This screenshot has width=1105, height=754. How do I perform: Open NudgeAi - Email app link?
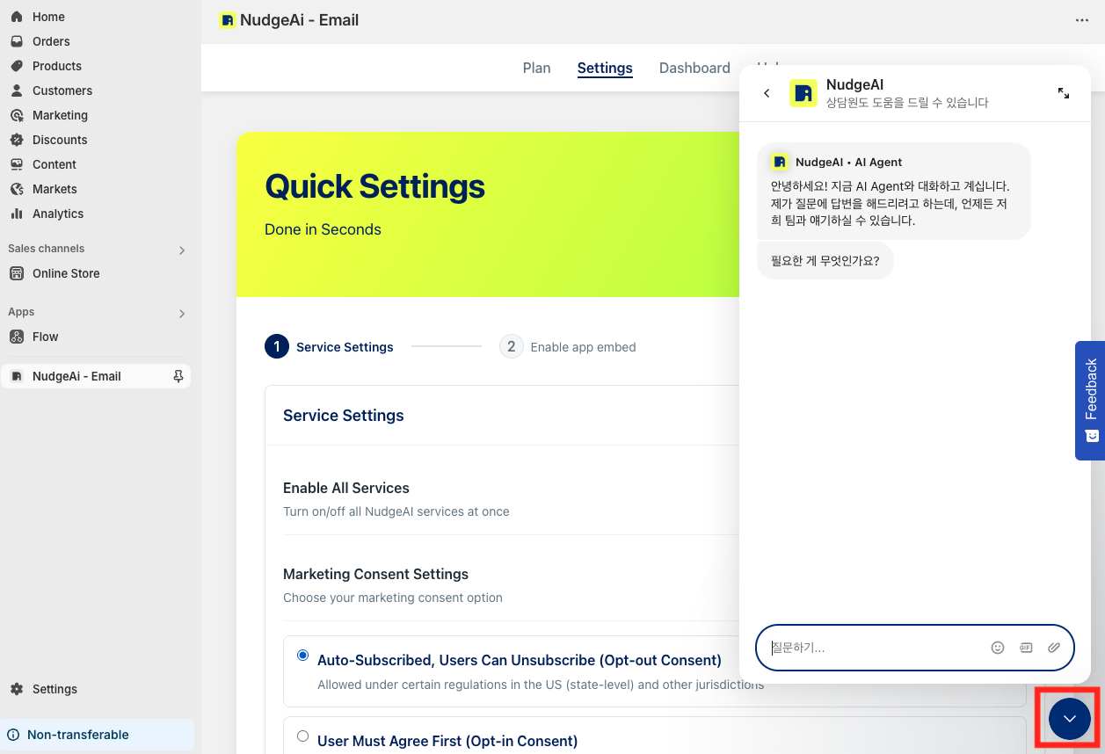coord(95,376)
